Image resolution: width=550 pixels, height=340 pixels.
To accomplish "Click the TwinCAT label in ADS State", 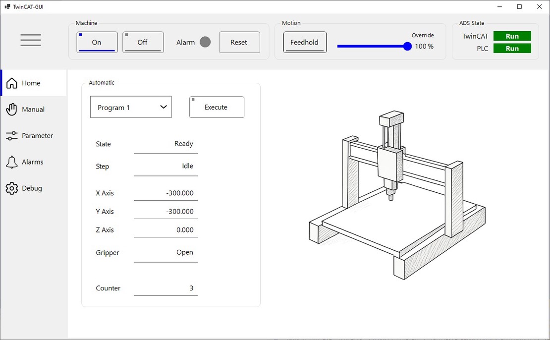I will click(x=475, y=36).
